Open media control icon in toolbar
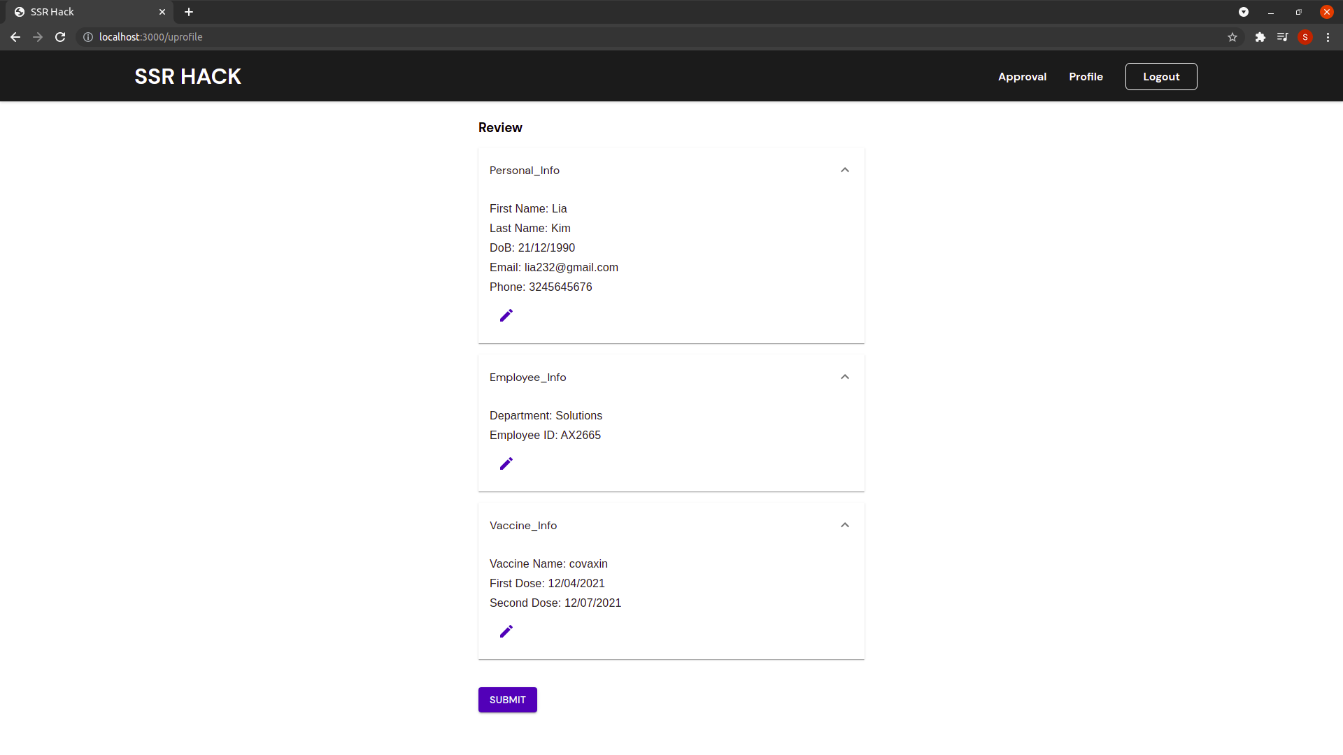 point(1282,37)
